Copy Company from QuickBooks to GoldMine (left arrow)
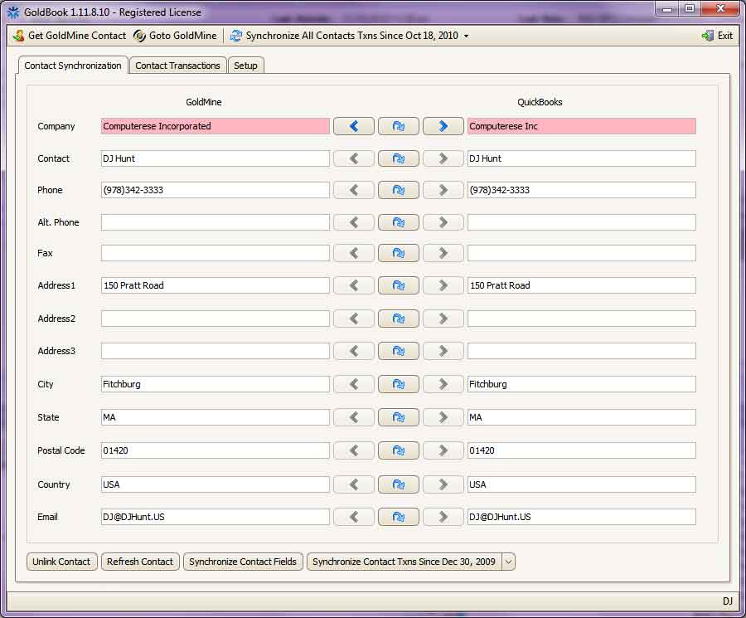746x618 pixels. (x=353, y=126)
